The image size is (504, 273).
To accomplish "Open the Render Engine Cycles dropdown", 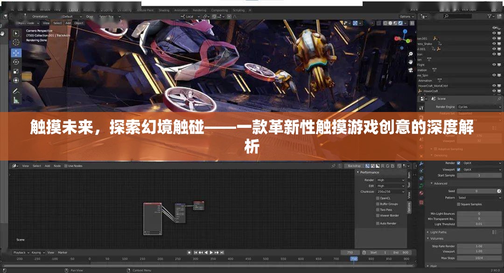I will coord(479,107).
